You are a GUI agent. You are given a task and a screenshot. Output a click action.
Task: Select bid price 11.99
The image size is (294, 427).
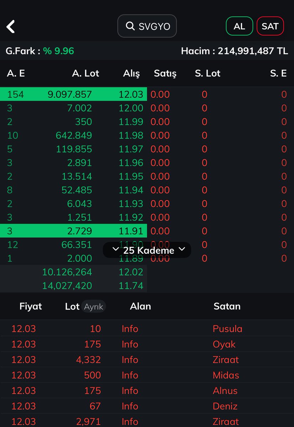coord(131,122)
